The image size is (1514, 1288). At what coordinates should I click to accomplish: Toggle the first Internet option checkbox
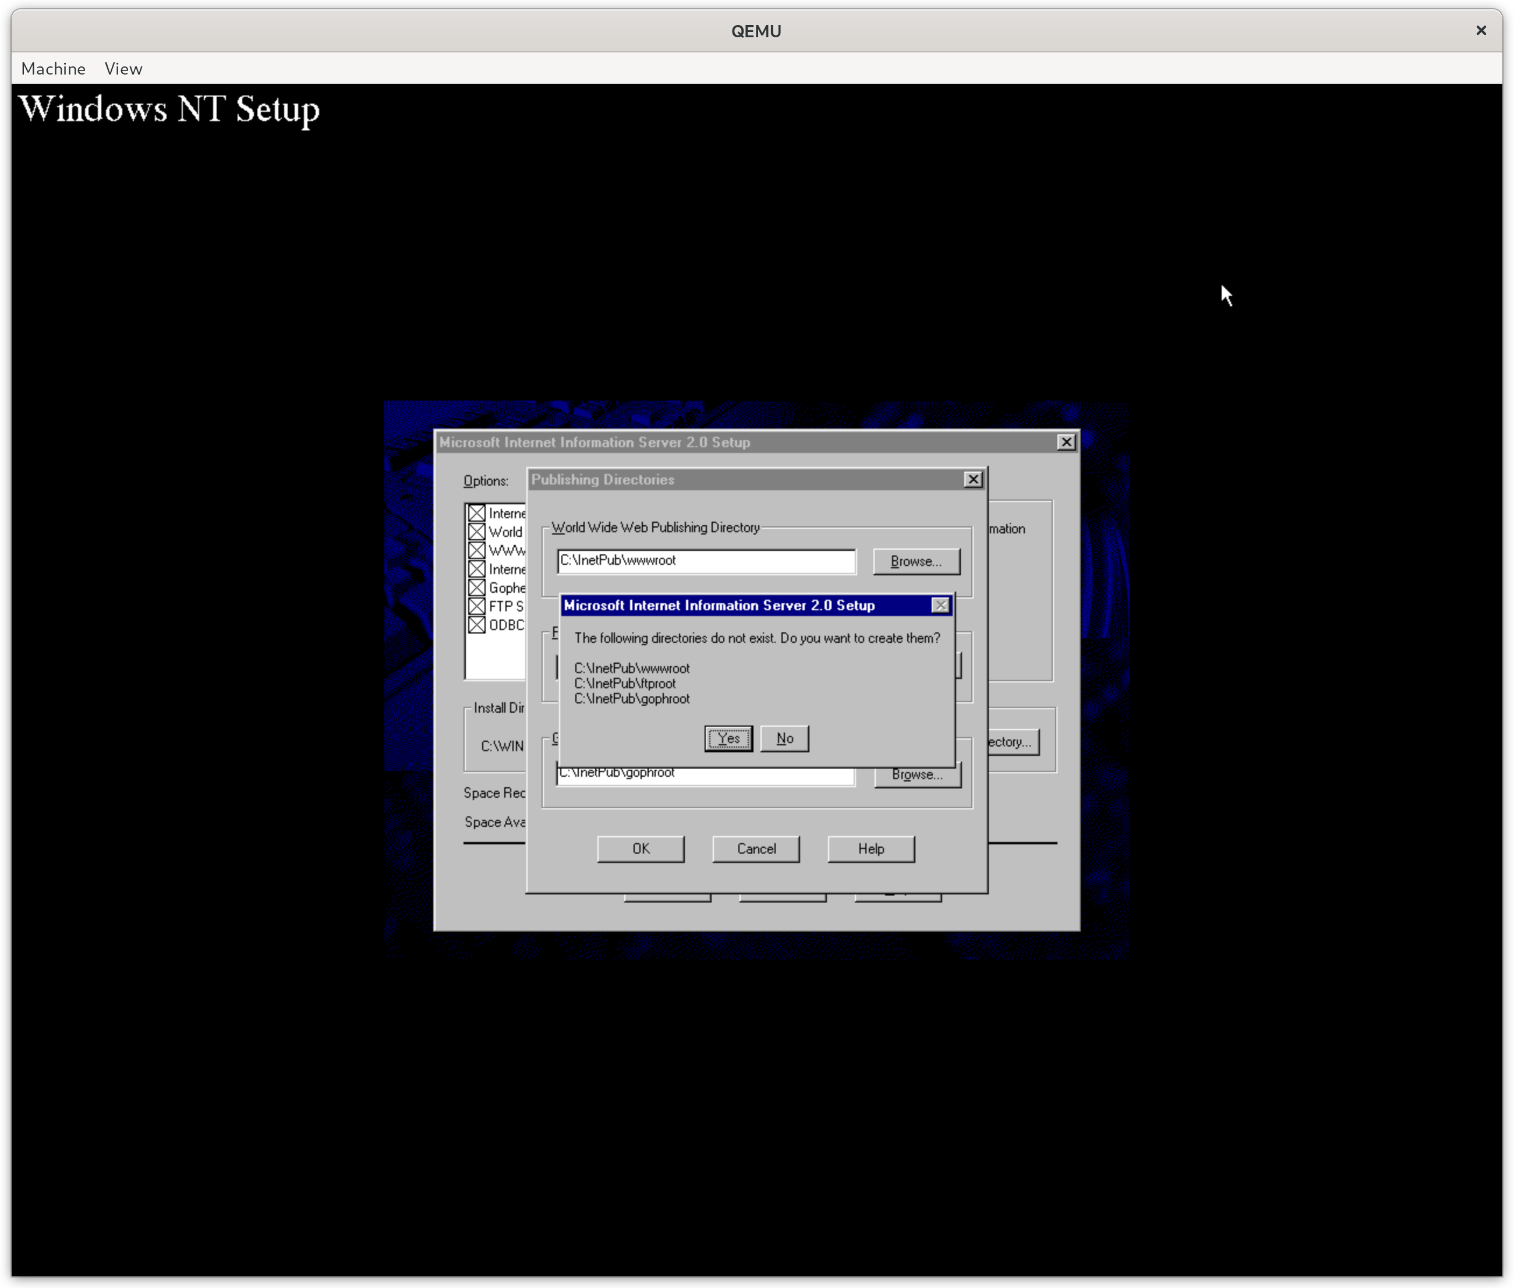477,514
